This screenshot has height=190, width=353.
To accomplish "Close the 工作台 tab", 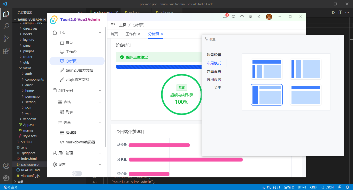I will click(139, 34).
